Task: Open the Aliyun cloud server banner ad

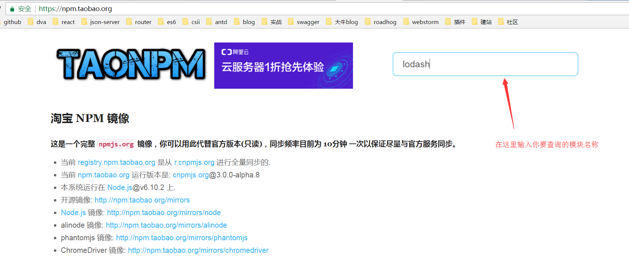Action: 283,65
